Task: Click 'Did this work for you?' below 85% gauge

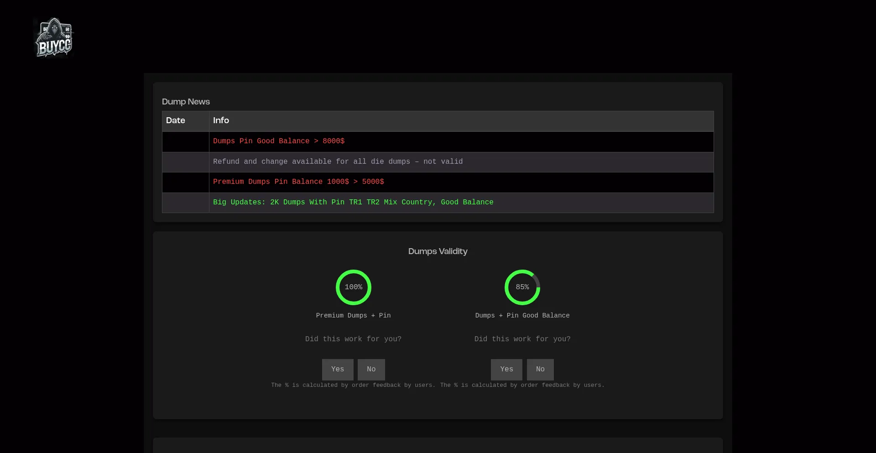Action: (522, 339)
